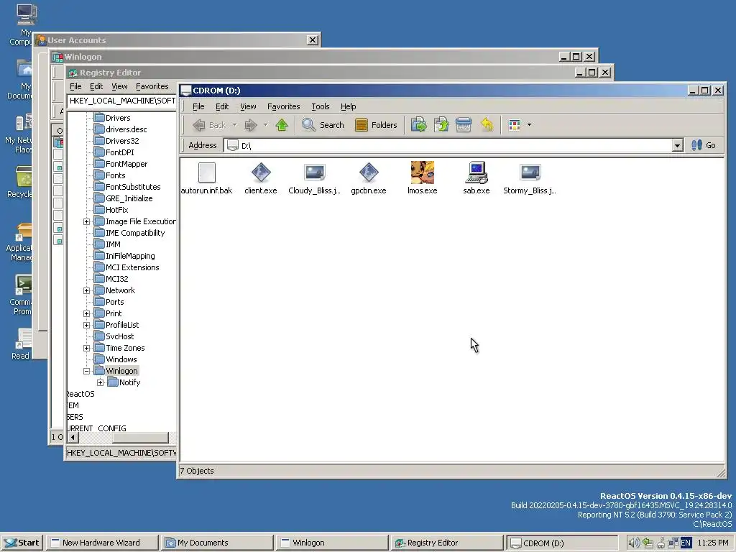Open Search pane via magnifier button

[323, 125]
